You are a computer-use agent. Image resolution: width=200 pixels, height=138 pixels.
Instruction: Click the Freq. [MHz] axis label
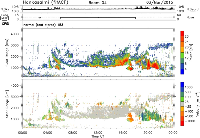(x=5, y=17)
